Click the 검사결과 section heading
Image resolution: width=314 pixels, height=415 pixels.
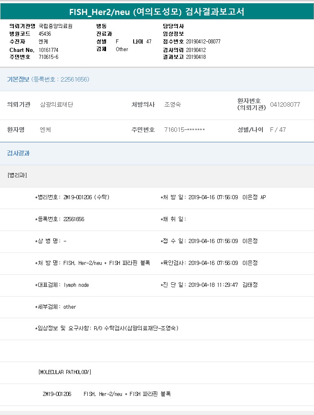tap(18, 153)
